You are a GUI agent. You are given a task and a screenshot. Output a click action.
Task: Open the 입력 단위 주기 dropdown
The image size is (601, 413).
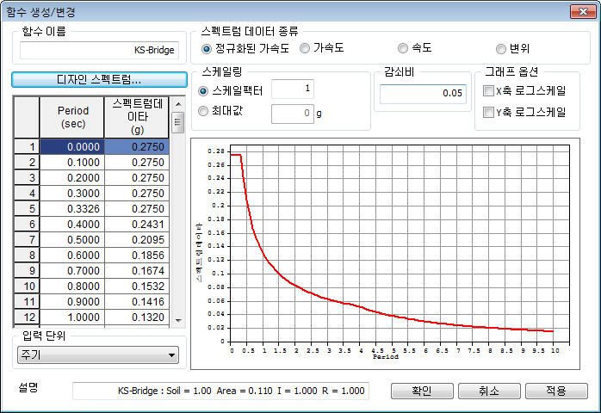[x=98, y=355]
